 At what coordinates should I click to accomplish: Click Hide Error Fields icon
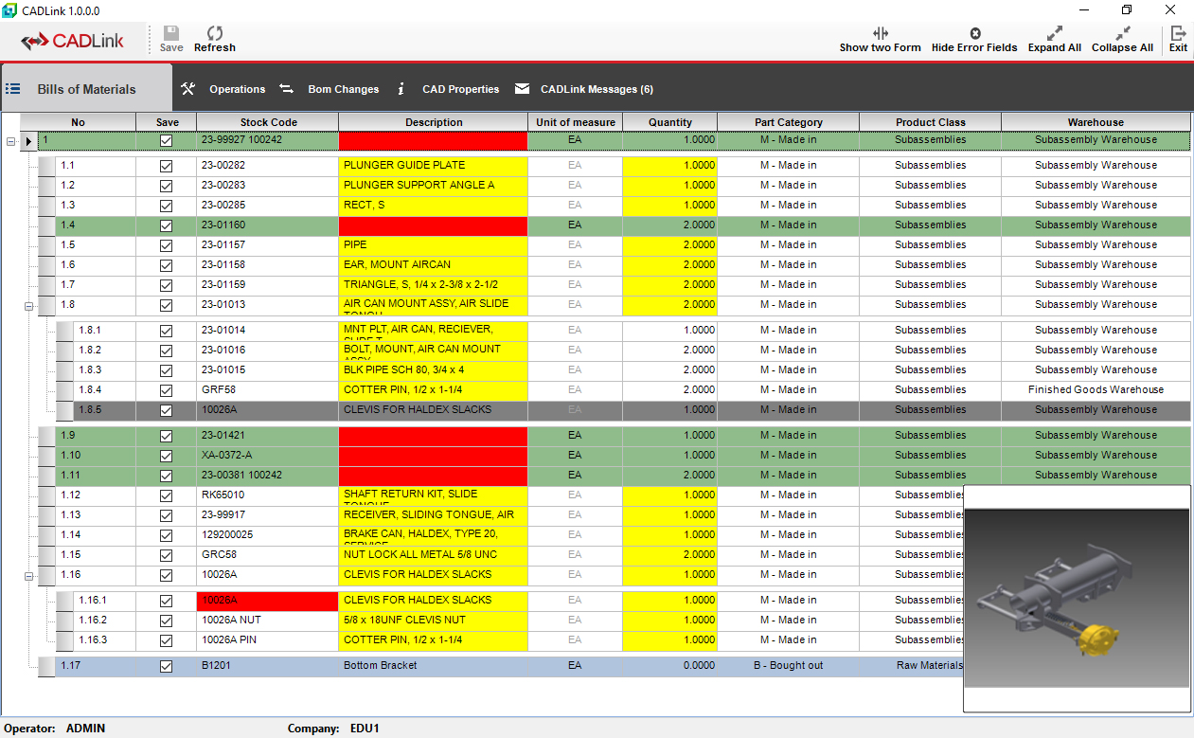[x=975, y=33]
